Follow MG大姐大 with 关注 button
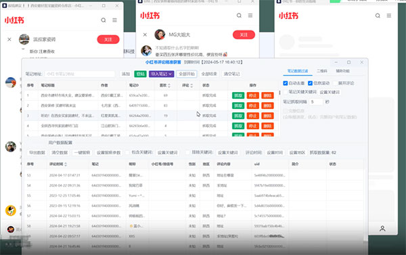This screenshot has height=255, width=406. click(244, 34)
